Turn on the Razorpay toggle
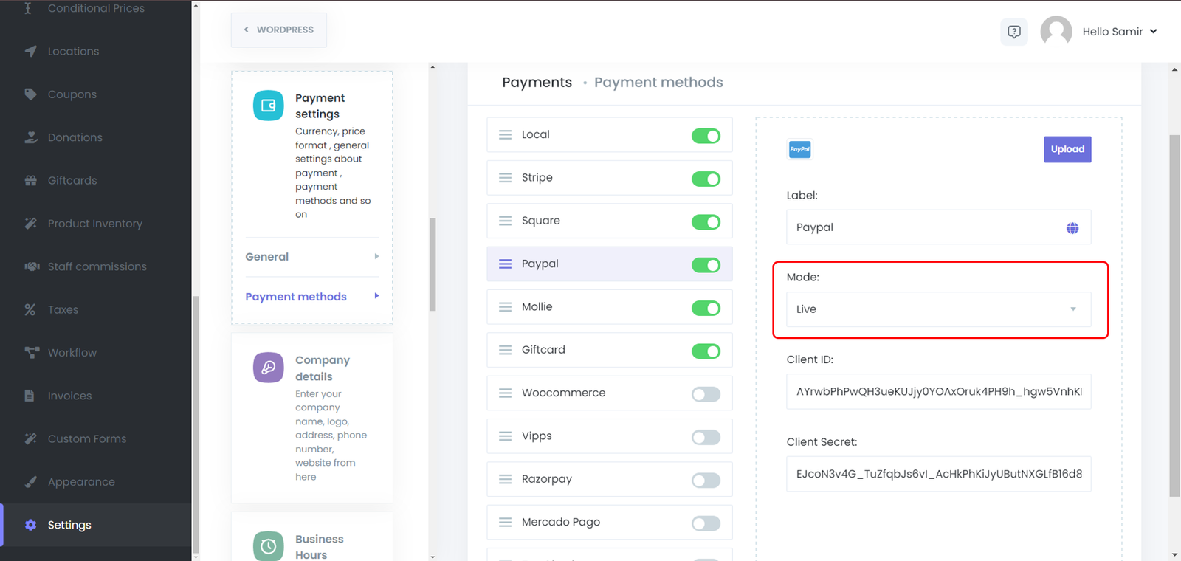 point(705,481)
